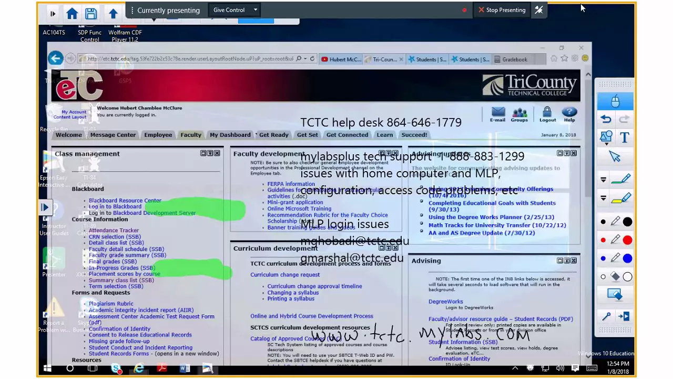The image size is (673, 379).
Task: Open Internet Explorer from the taskbar
Action: click(x=139, y=368)
